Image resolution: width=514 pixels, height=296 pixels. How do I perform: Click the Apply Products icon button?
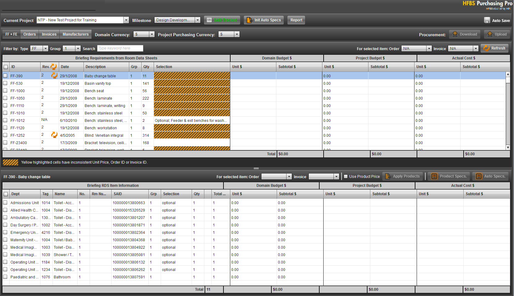[388, 176]
